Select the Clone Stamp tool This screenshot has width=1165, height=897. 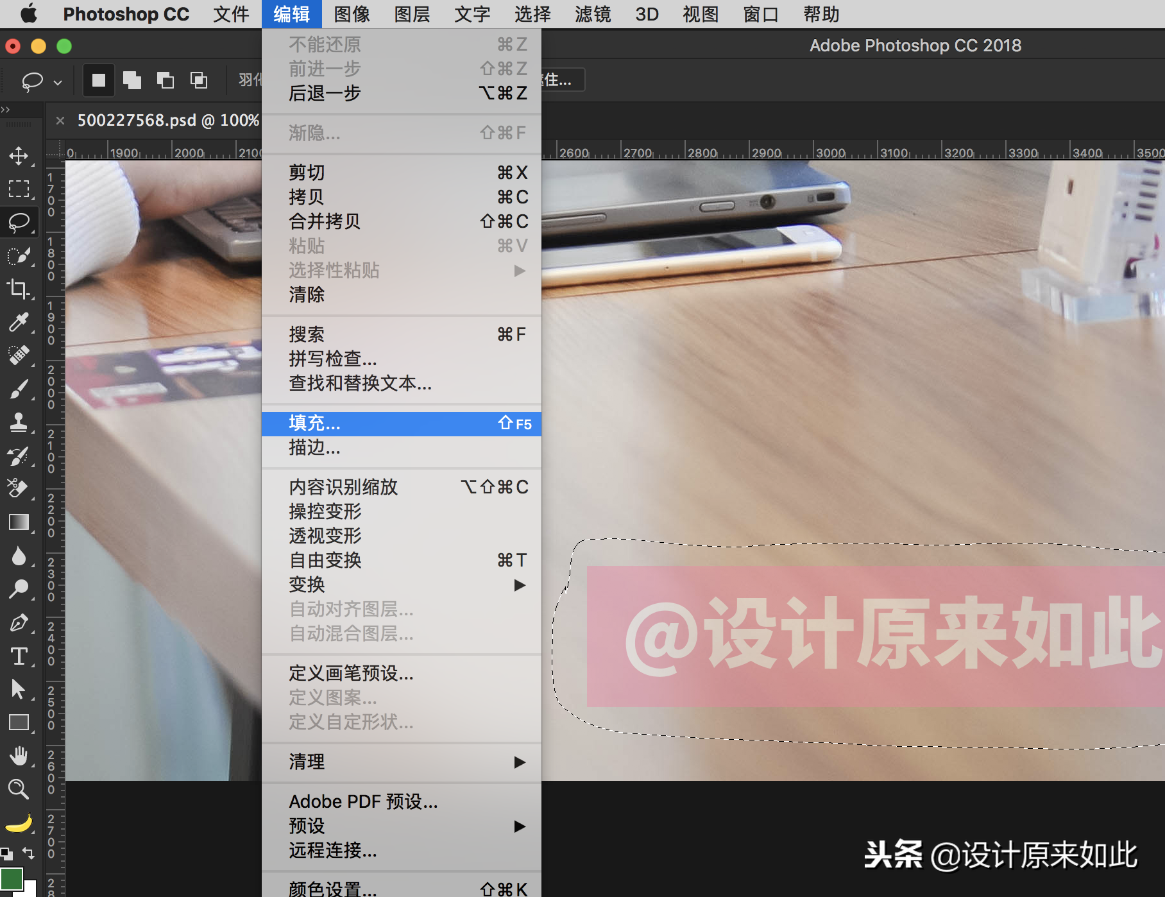tap(19, 422)
